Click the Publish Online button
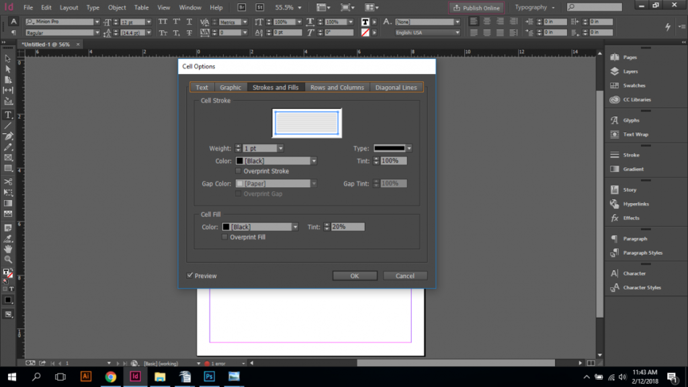 (x=476, y=7)
